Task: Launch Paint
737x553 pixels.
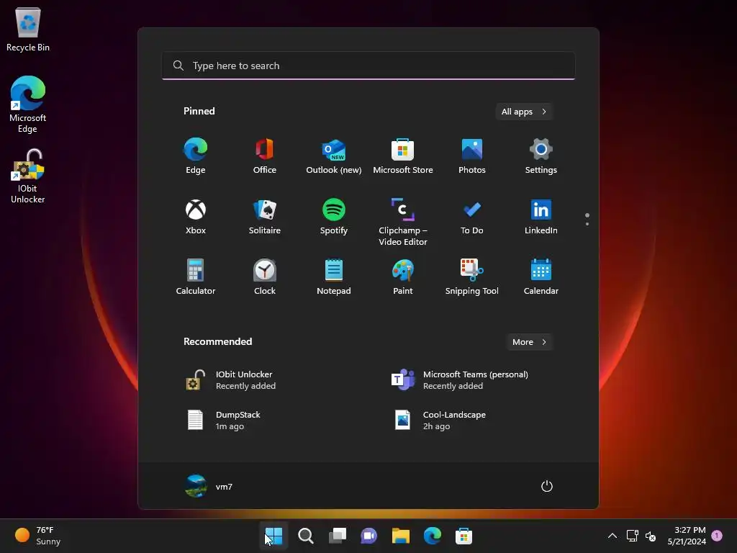Action: (403, 277)
